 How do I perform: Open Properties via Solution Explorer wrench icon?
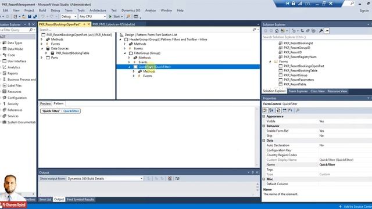pos(321,31)
